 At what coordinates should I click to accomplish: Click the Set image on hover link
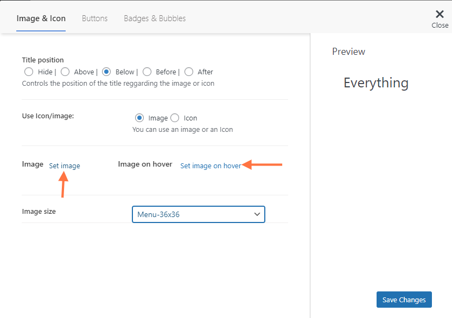point(211,166)
